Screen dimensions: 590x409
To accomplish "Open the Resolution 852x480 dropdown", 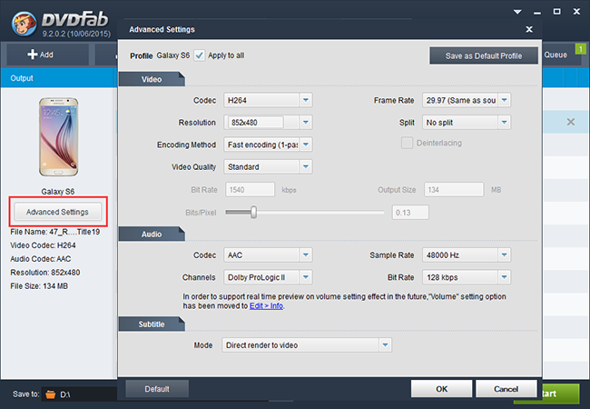I will [x=306, y=123].
